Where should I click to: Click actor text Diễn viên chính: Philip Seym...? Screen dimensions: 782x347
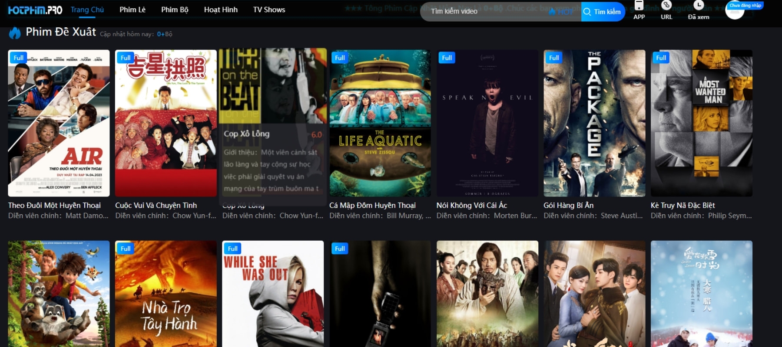click(701, 216)
